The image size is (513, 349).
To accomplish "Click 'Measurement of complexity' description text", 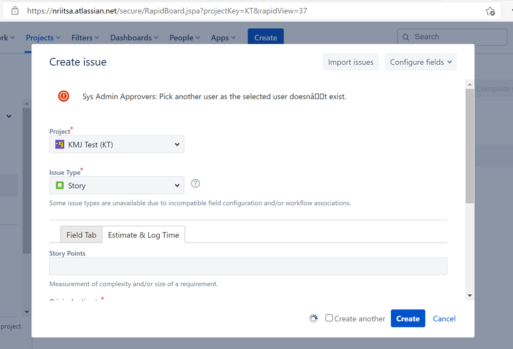I will [x=134, y=284].
